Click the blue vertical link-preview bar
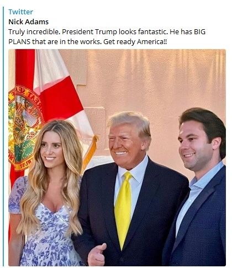This screenshot has width=232, height=268. pos(3,136)
